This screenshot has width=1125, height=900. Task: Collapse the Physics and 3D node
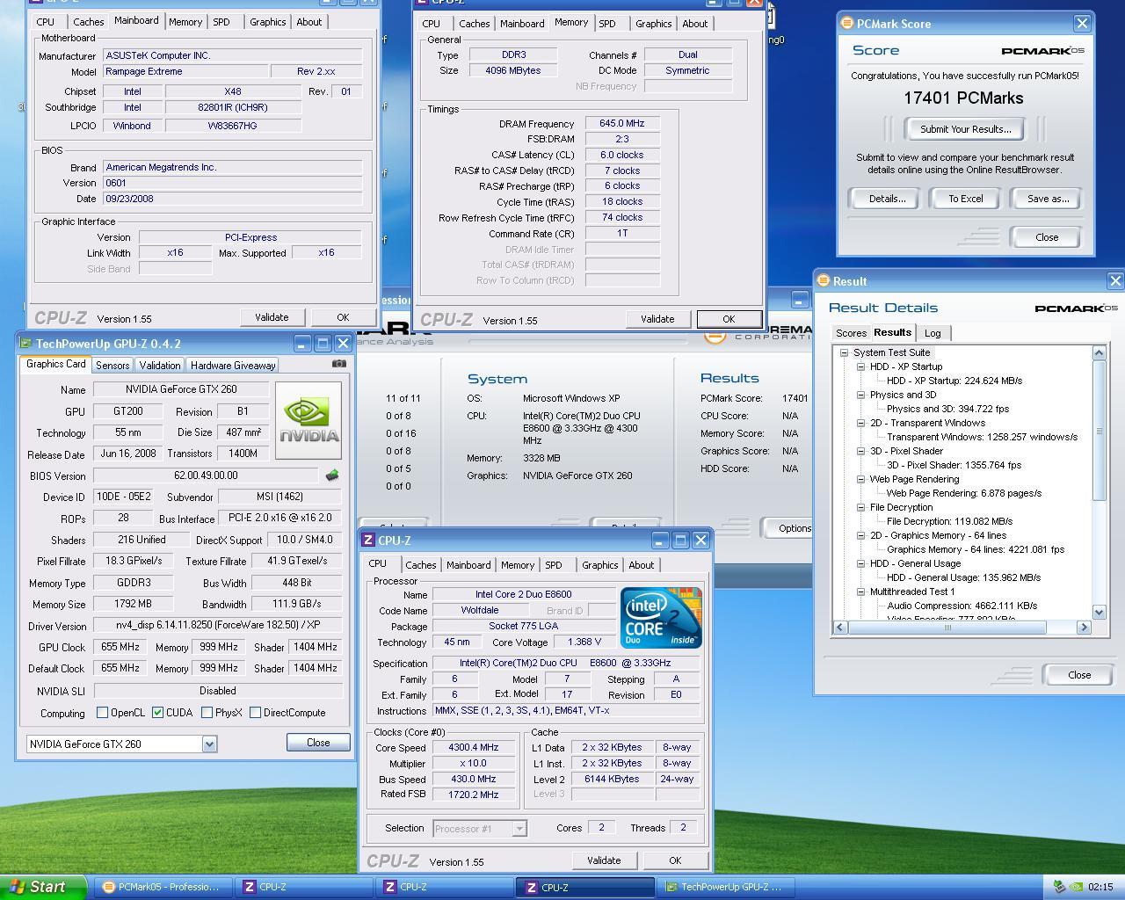pyautogui.click(x=860, y=395)
